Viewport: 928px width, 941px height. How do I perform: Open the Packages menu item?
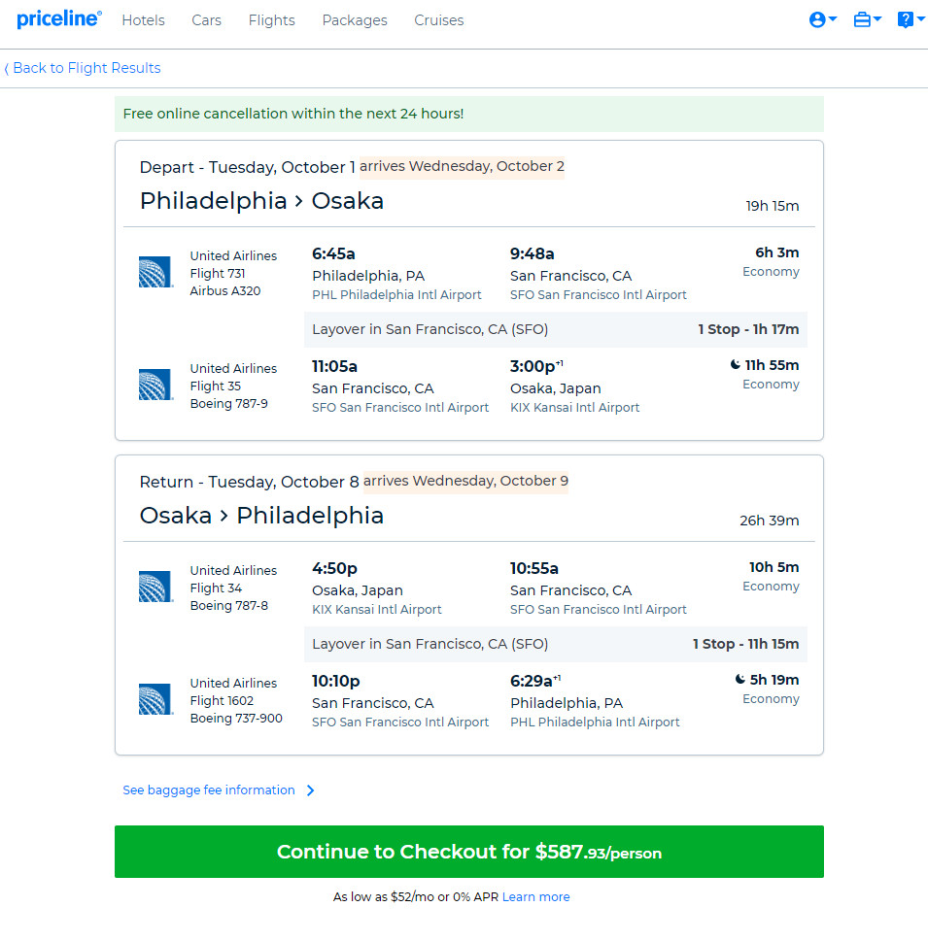pyautogui.click(x=355, y=20)
